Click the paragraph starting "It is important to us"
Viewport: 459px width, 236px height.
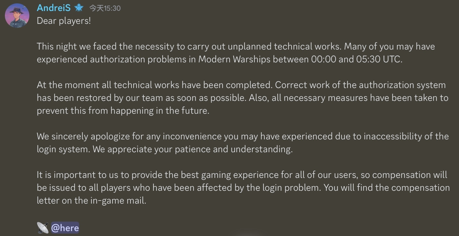(x=243, y=188)
